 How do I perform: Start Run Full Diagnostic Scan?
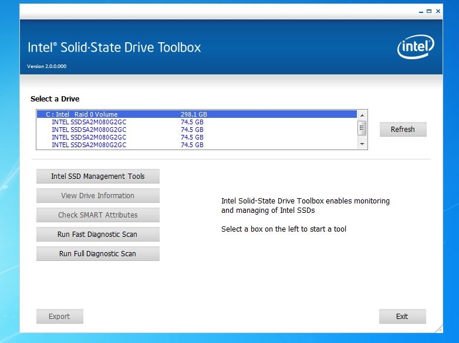tap(97, 254)
